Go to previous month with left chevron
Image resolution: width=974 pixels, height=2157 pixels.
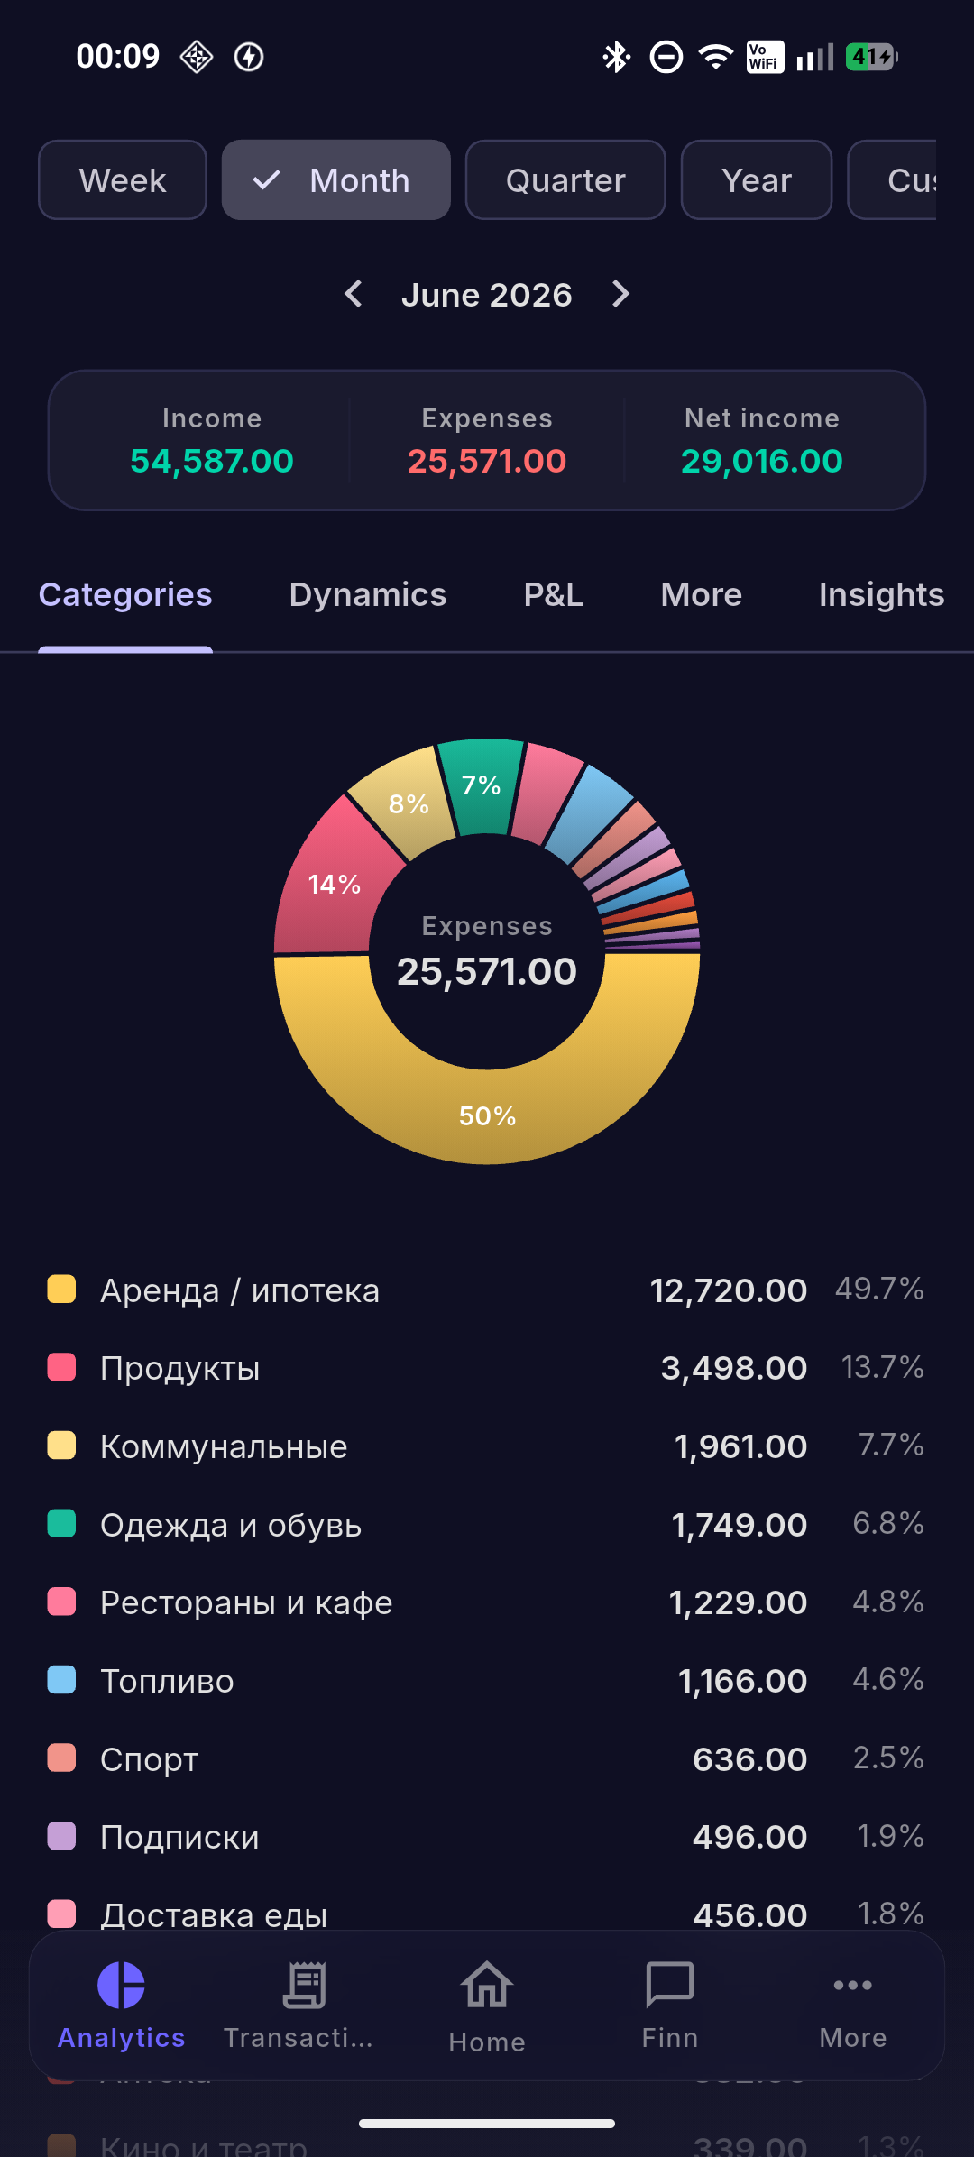[x=354, y=294]
